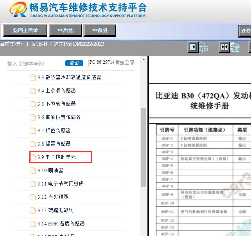Click the 查询 search button
The height and width of the screenshot is (236, 251).
point(74,63)
